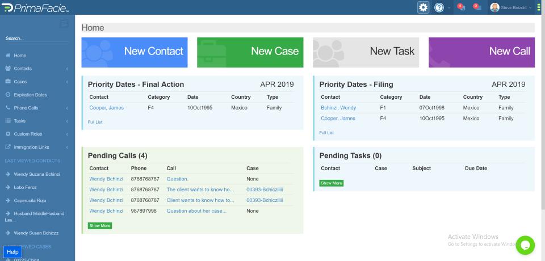Viewport: 545px width, 261px height.
Task: Open 'Client wants to know how to...' call
Action: click(200, 200)
